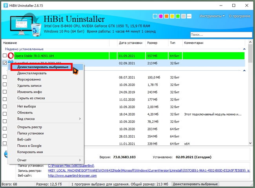Click the vertical scrollbar thumb
The image size is (255, 188).
250,54
